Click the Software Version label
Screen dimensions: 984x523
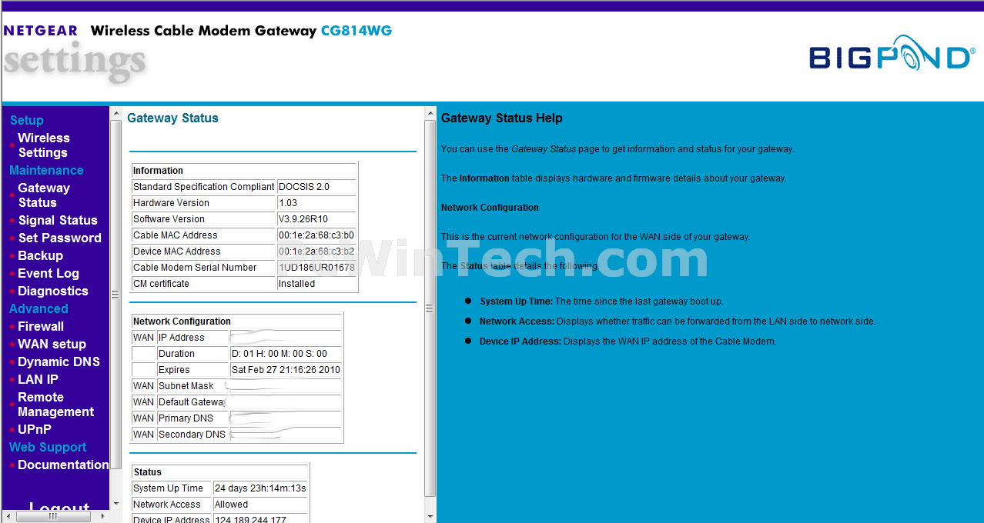tap(169, 219)
